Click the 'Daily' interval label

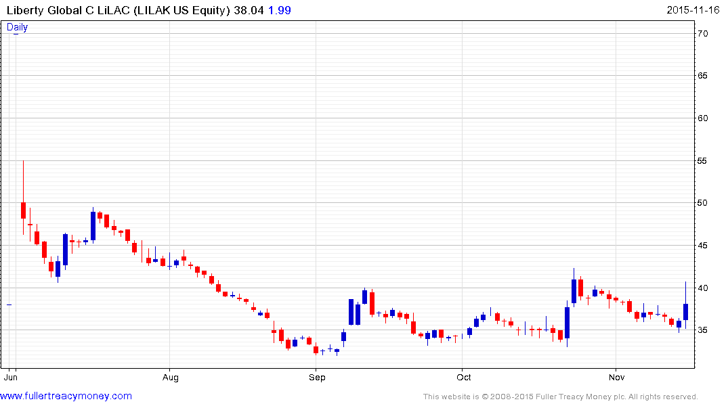coord(17,27)
